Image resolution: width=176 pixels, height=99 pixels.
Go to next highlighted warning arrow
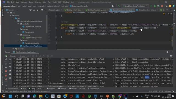pyautogui.click(x=171, y=13)
